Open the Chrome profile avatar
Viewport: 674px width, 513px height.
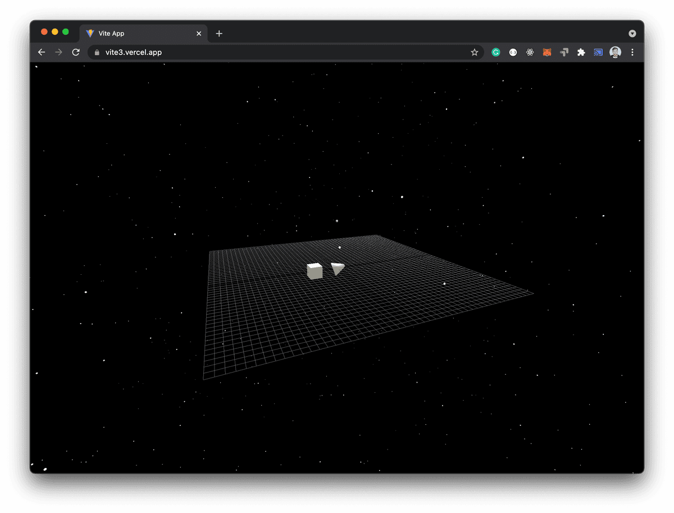click(615, 52)
